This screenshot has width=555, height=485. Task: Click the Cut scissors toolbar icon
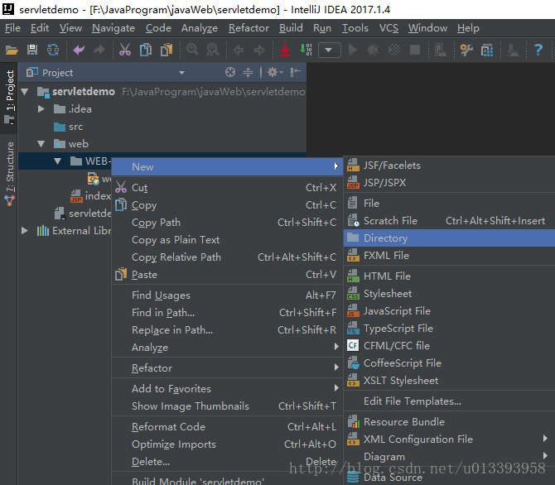coord(124,50)
